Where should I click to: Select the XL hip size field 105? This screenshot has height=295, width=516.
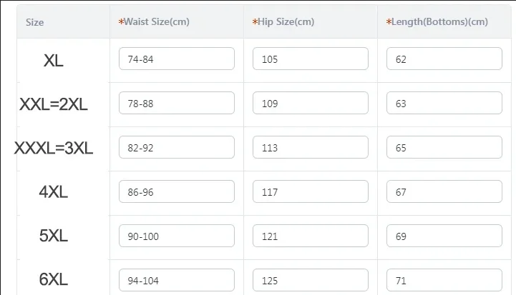311,59
